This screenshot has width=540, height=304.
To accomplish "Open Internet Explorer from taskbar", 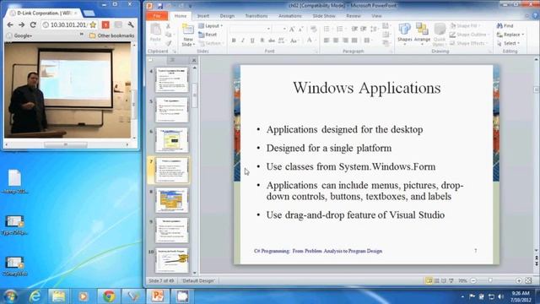I will coord(35,296).
